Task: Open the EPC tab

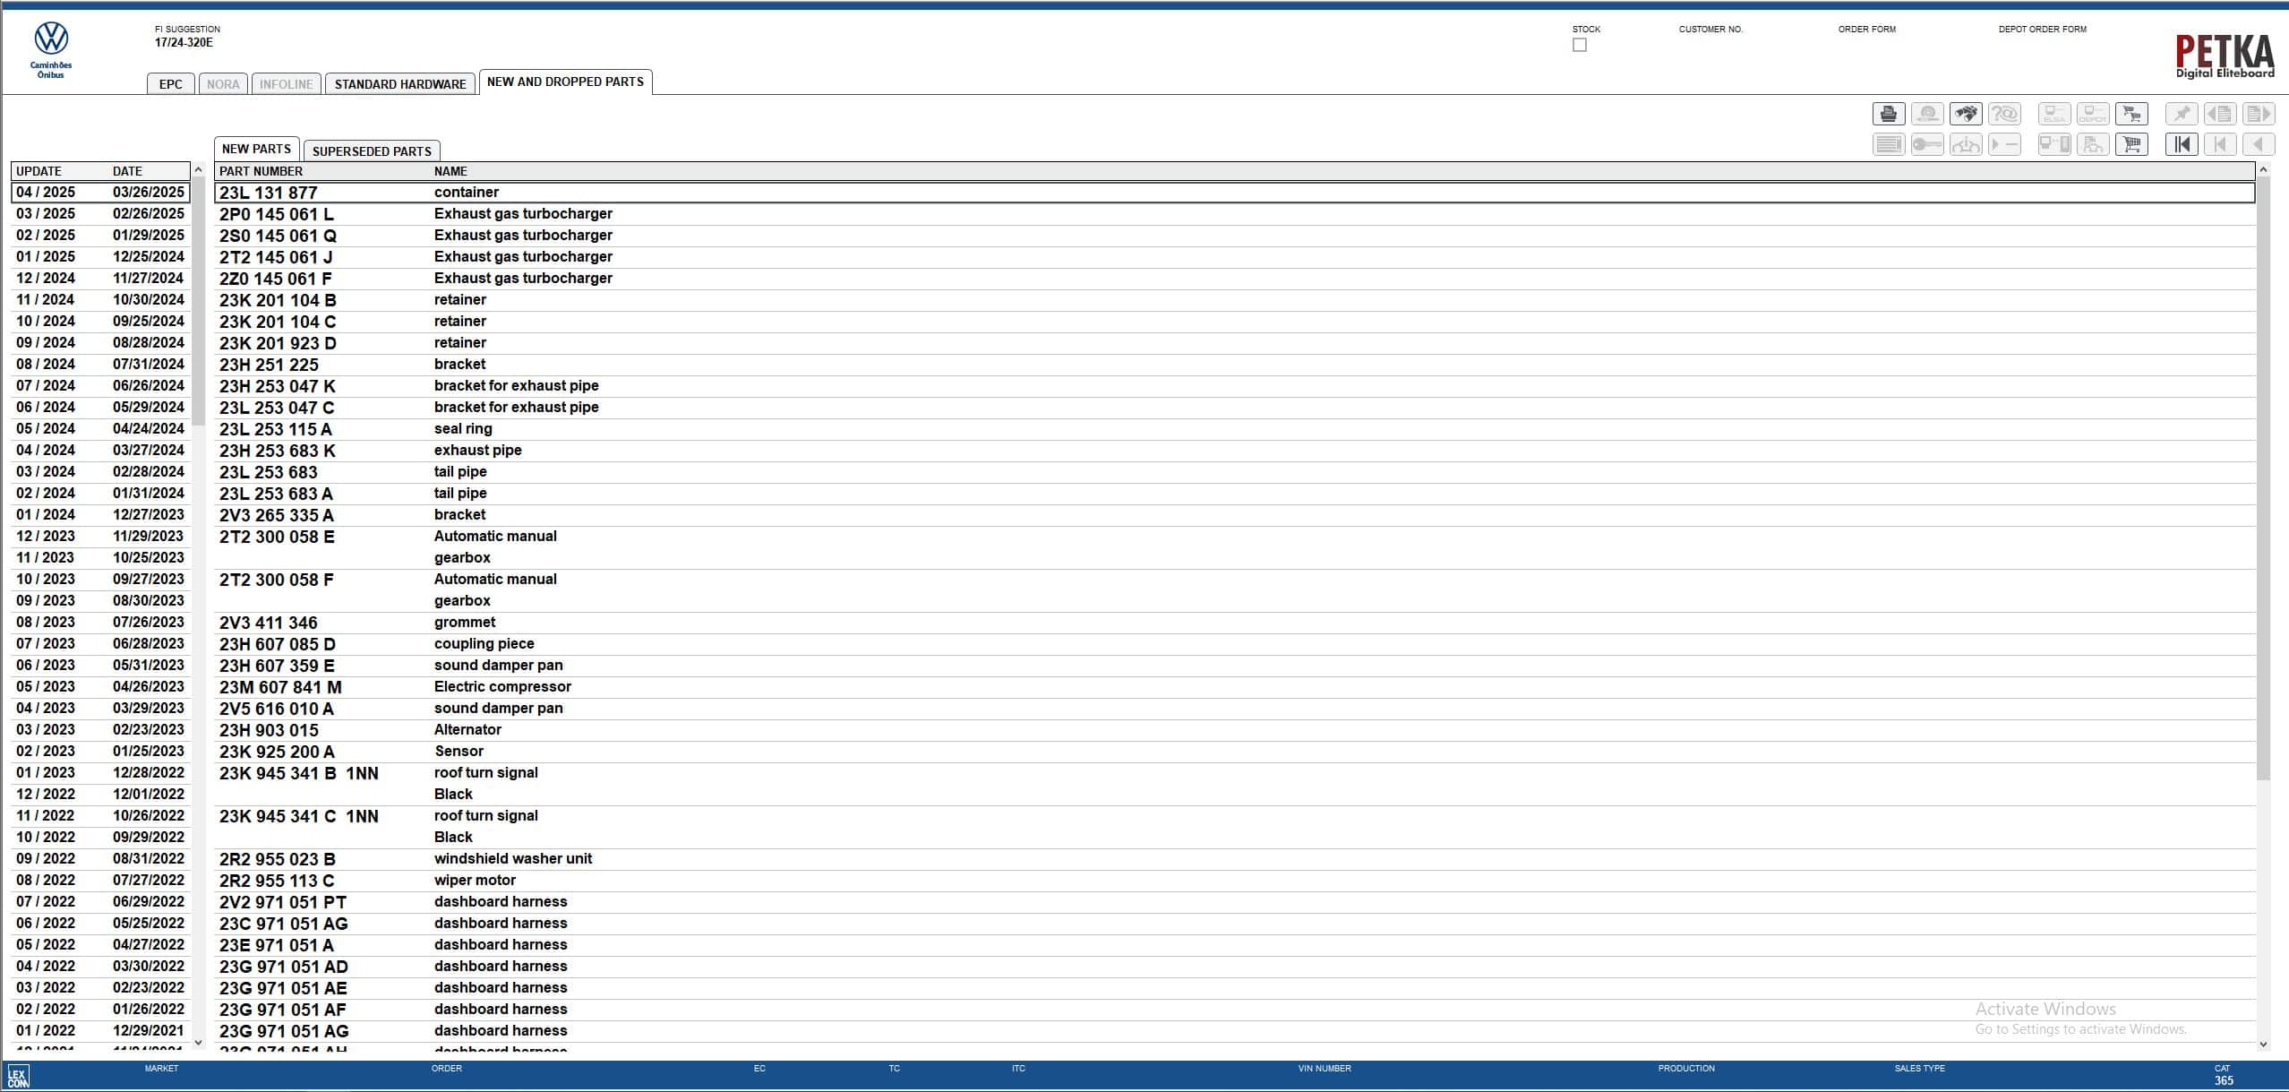Action: (x=170, y=83)
